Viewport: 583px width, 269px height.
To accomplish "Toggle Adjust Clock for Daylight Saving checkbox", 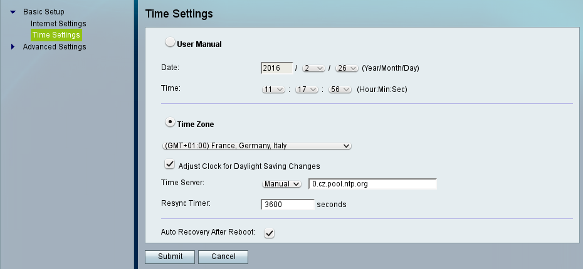I will pos(169,165).
